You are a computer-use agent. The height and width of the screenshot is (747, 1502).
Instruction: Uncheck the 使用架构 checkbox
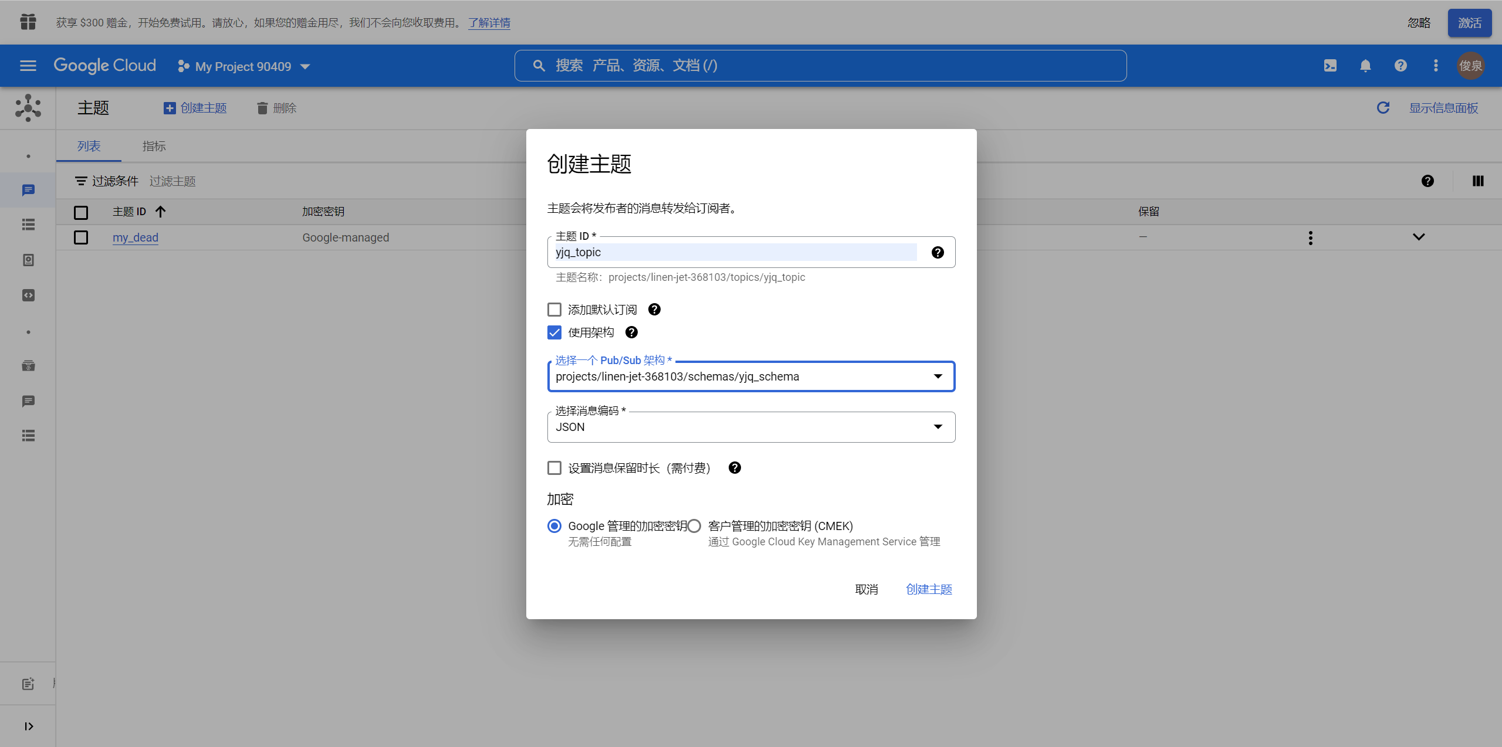[x=554, y=332]
